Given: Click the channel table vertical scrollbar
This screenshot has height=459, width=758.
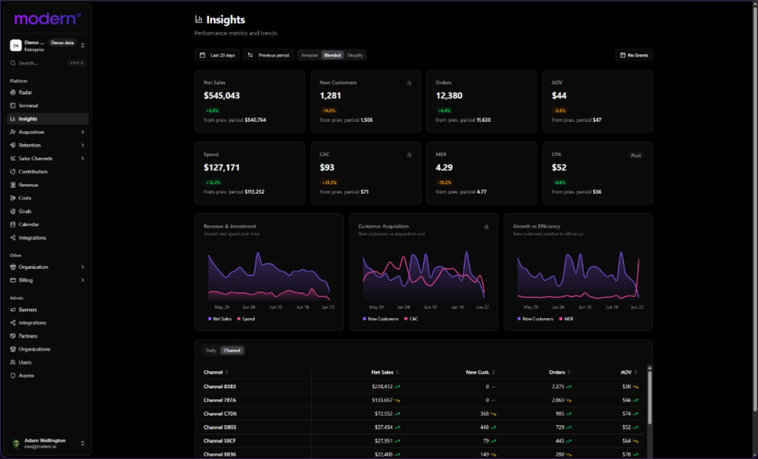Looking at the screenshot, I should pos(650,395).
